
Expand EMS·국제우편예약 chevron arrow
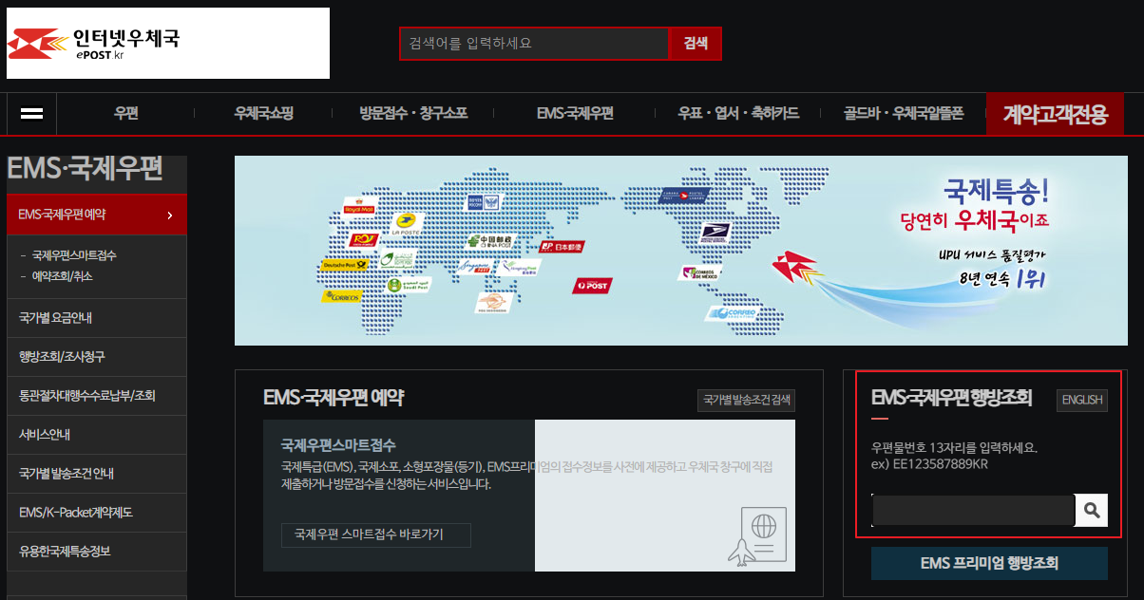click(x=170, y=215)
